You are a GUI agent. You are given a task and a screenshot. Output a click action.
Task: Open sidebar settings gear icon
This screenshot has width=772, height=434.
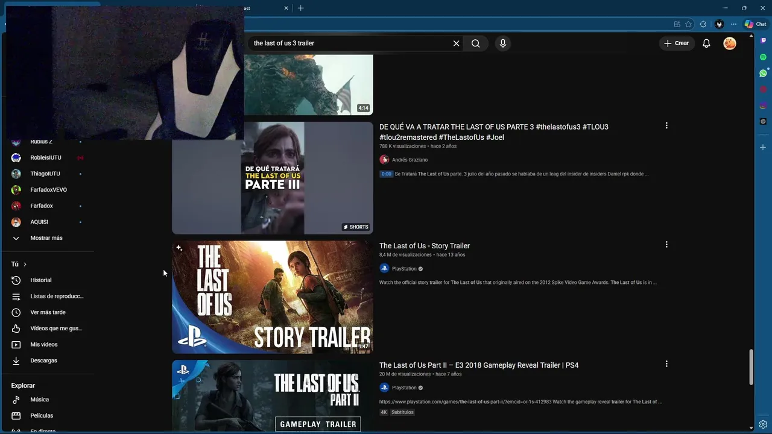763,424
